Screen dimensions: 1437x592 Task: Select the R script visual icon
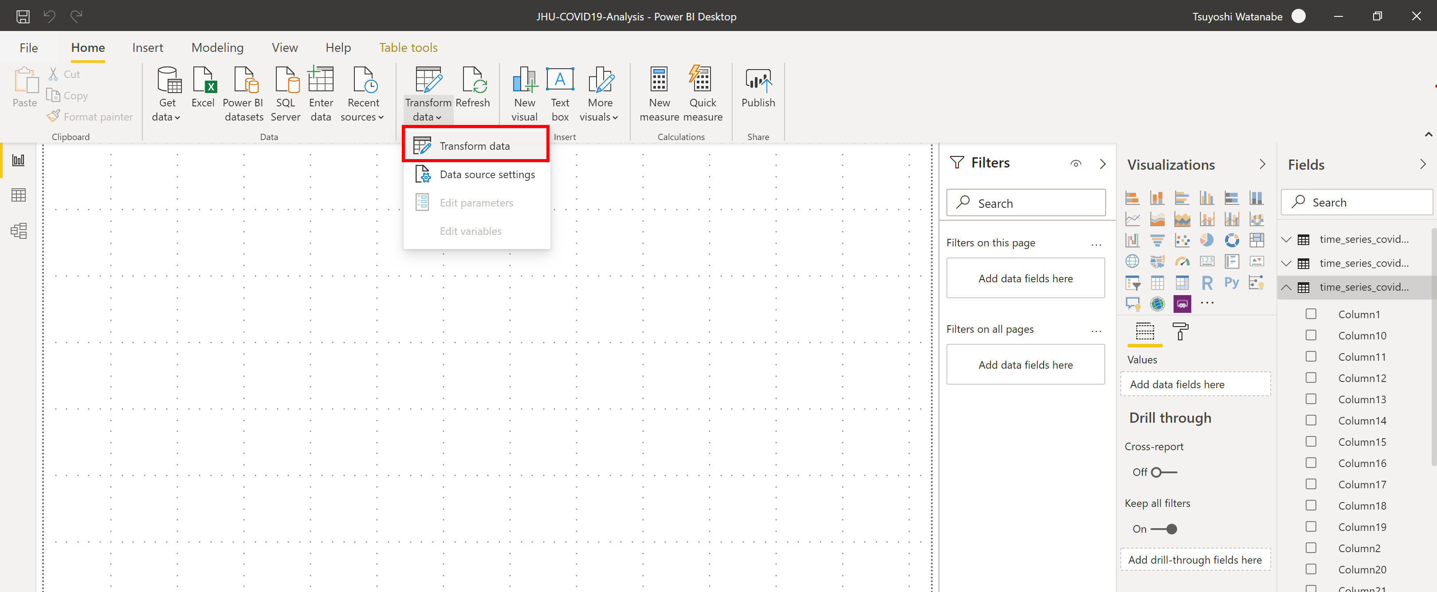tap(1207, 283)
